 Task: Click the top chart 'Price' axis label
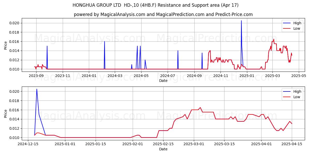[x=6, y=45]
